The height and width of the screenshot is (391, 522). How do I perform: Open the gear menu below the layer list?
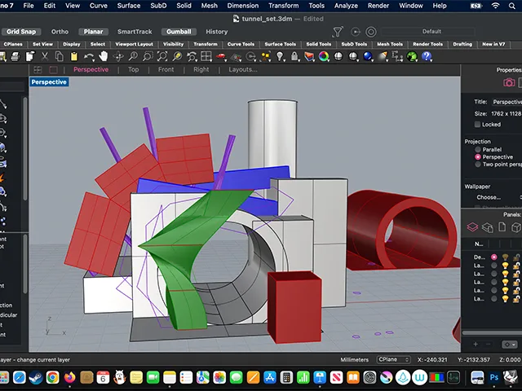coord(509,345)
